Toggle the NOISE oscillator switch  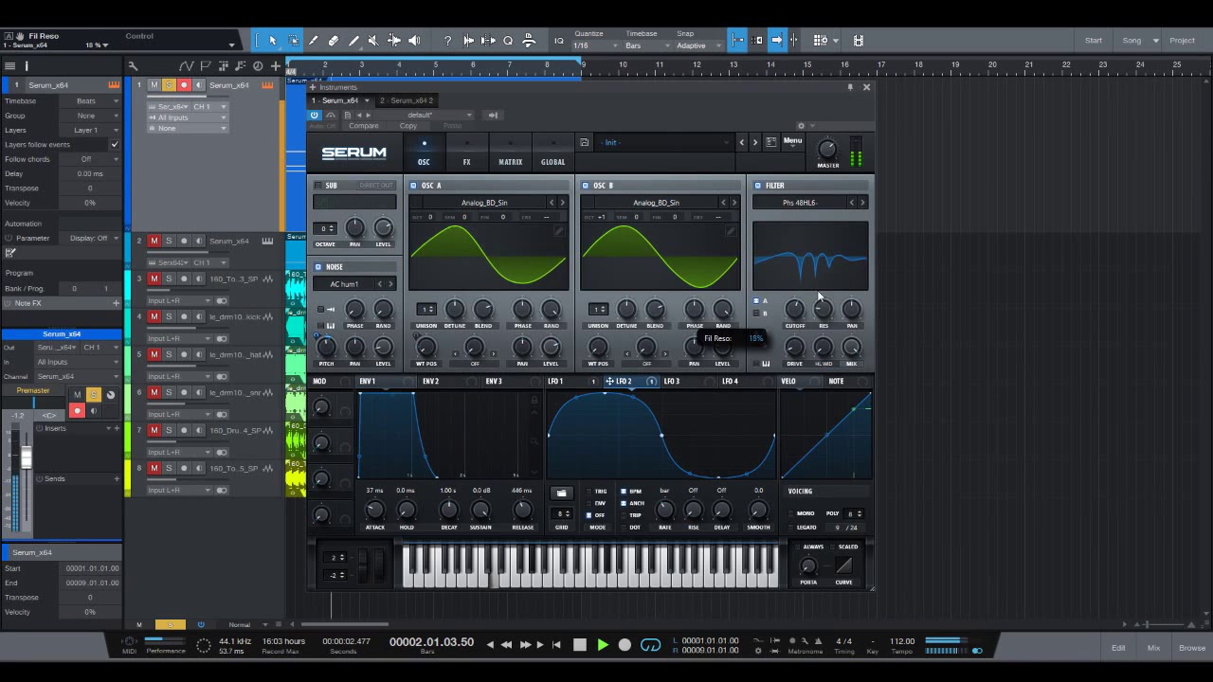(318, 267)
